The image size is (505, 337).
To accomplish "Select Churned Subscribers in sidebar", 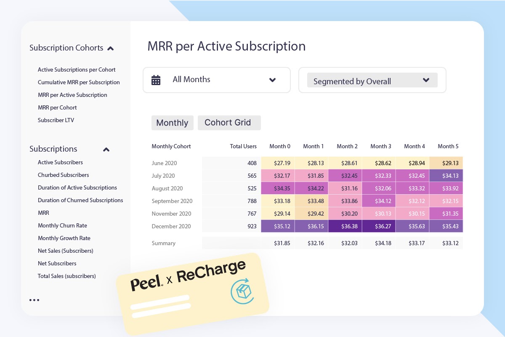I will coord(63,175).
